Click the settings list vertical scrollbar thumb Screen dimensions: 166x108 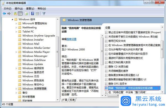162,49
